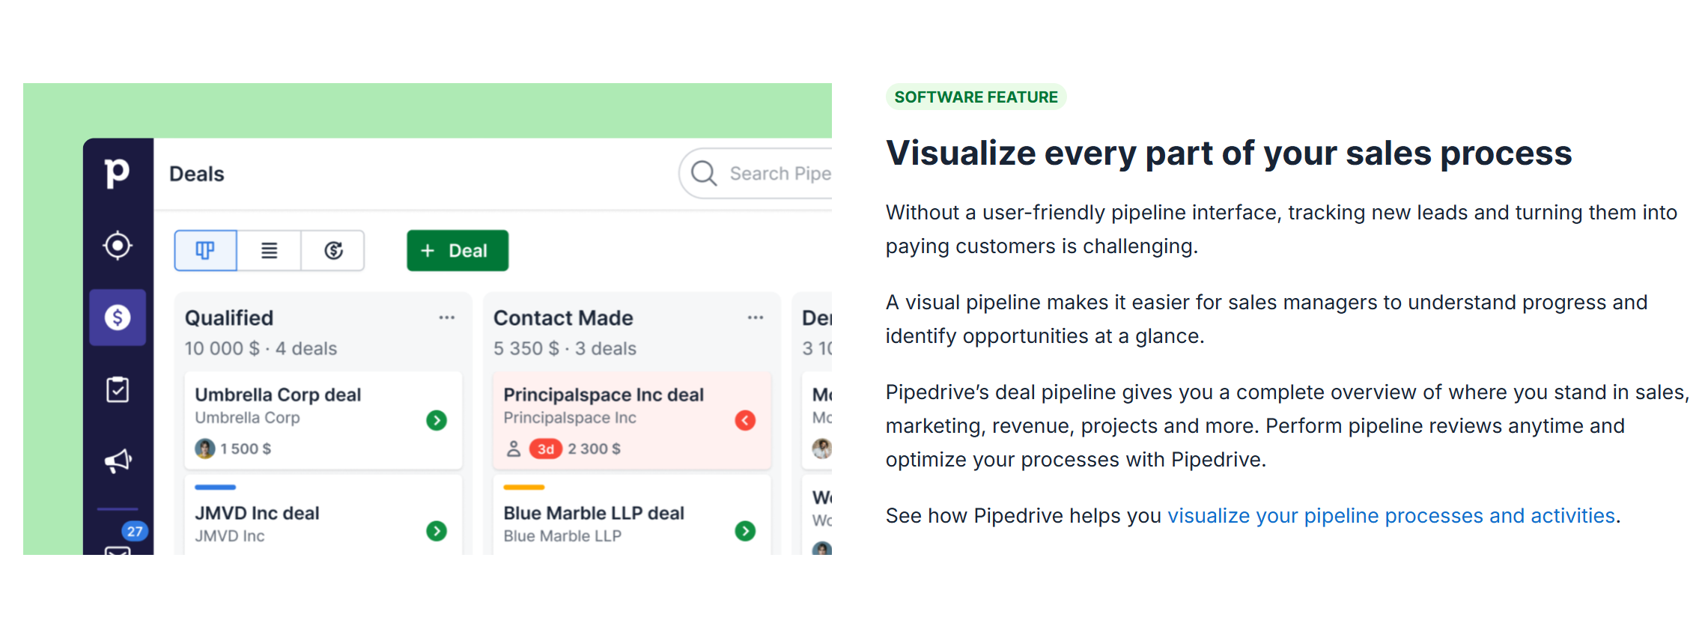Viewport: 1705px width, 641px height.
Task: Click owner avatar on Umbrella Corp deal
Action: tap(205, 449)
